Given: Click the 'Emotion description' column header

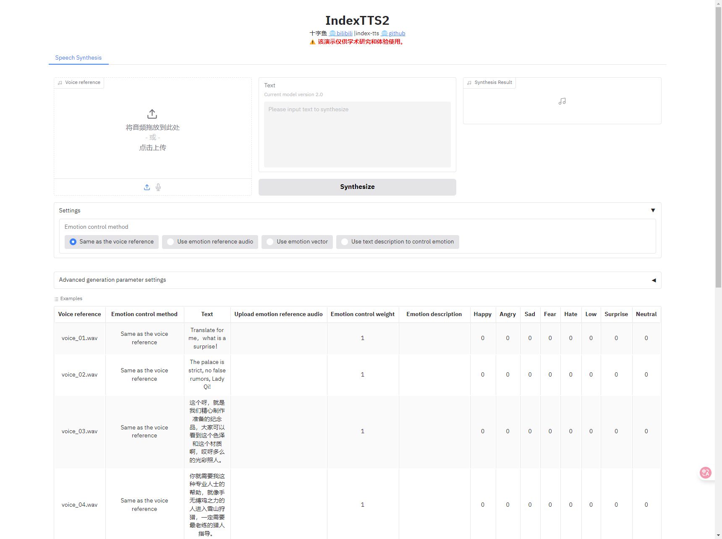Looking at the screenshot, I should pyautogui.click(x=434, y=314).
